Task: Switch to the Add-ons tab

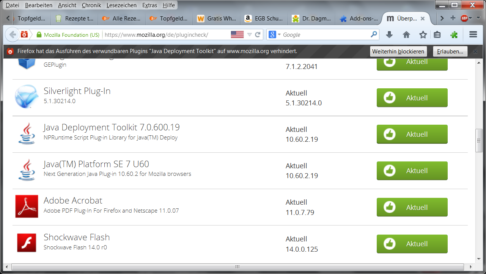Action: coord(359,18)
